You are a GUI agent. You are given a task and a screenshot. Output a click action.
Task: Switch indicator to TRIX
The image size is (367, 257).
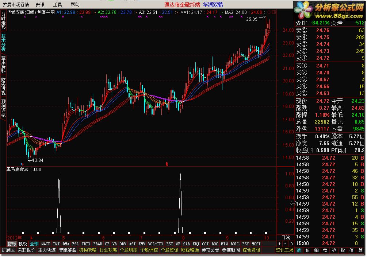[x=86, y=244]
